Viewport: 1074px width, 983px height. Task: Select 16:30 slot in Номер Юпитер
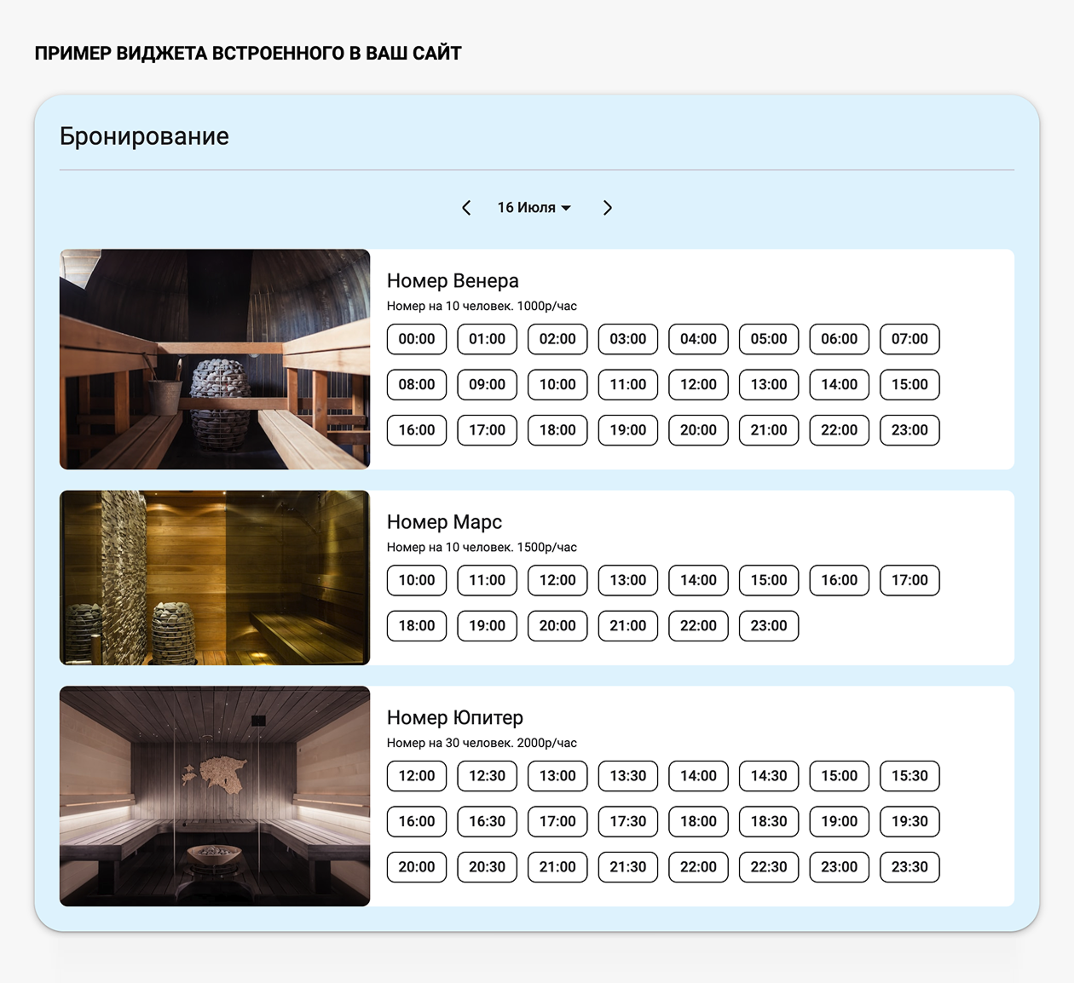click(488, 821)
